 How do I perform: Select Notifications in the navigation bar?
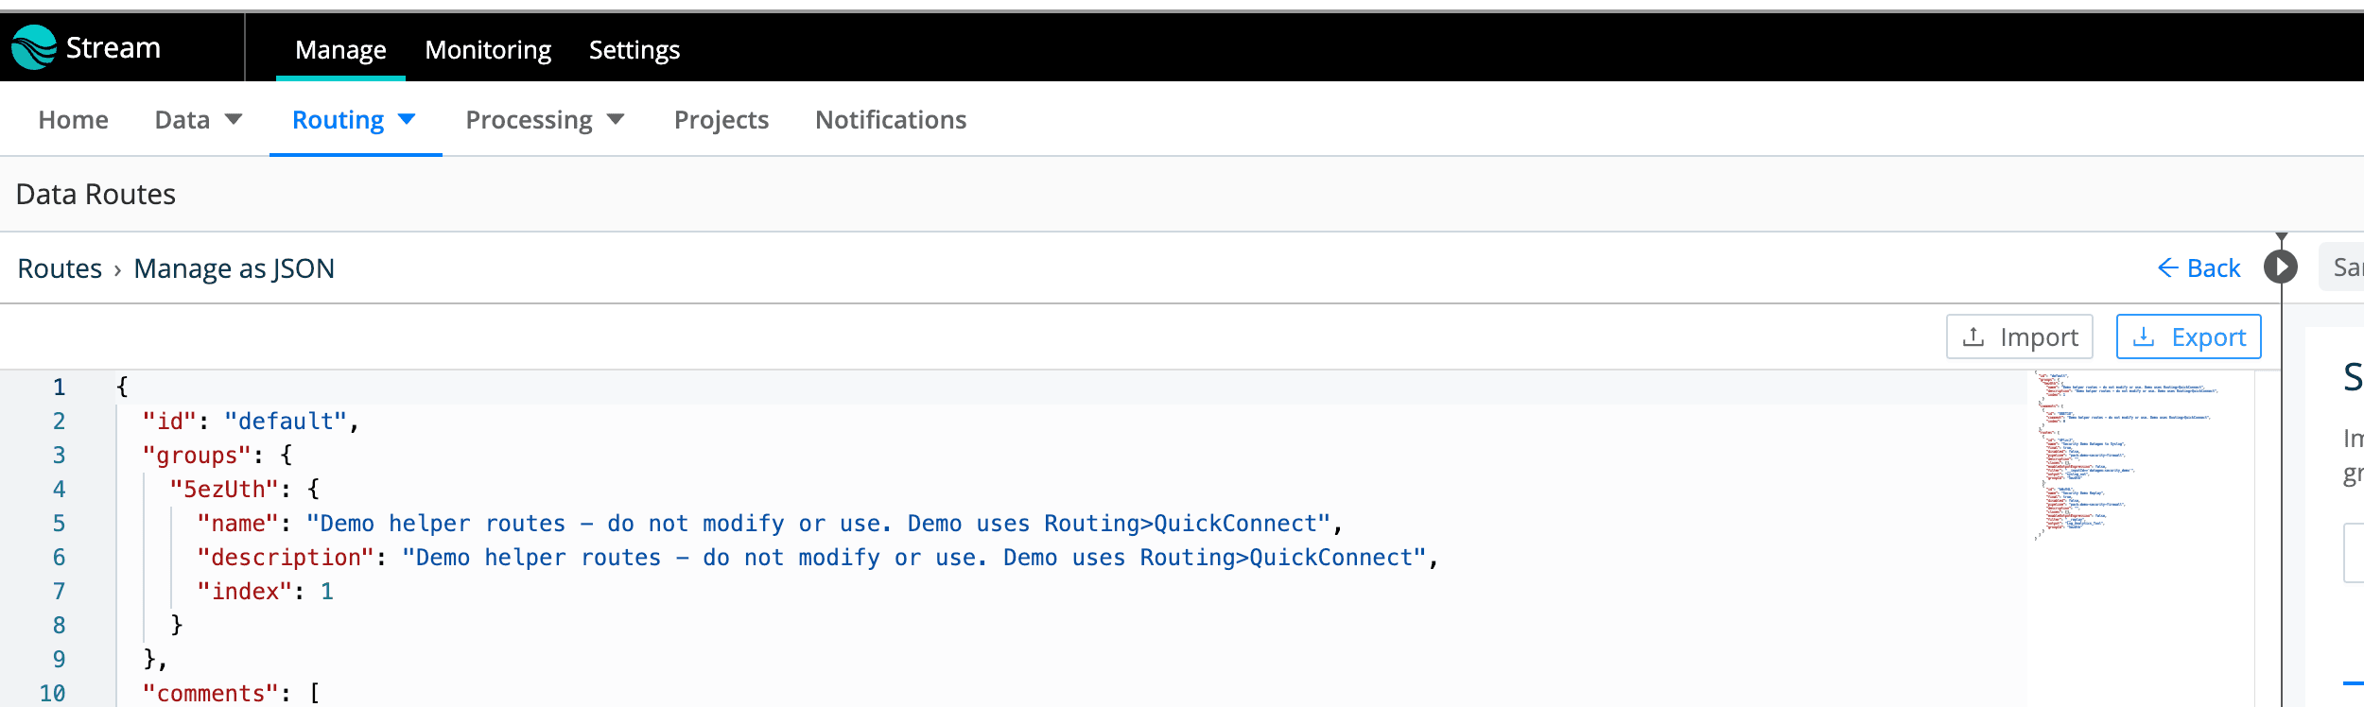(890, 120)
